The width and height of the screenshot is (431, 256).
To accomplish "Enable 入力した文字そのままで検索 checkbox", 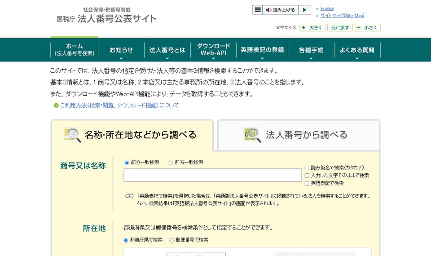I will (x=307, y=176).
